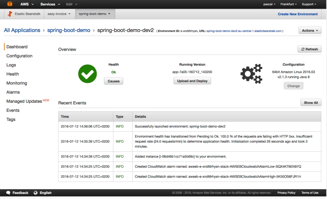
Task: Click the Overview heading
Action: tap(67, 49)
